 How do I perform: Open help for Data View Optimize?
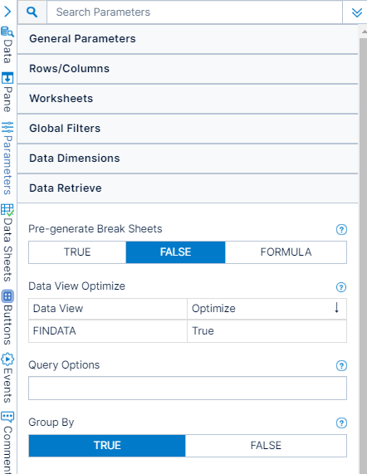pos(341,287)
